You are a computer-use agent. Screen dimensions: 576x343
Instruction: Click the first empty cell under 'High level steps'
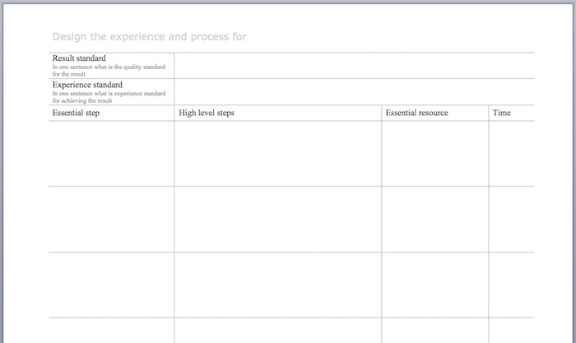(278, 154)
